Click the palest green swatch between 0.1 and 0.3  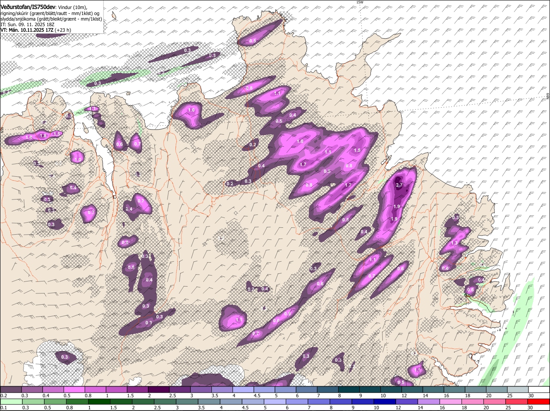11,402
